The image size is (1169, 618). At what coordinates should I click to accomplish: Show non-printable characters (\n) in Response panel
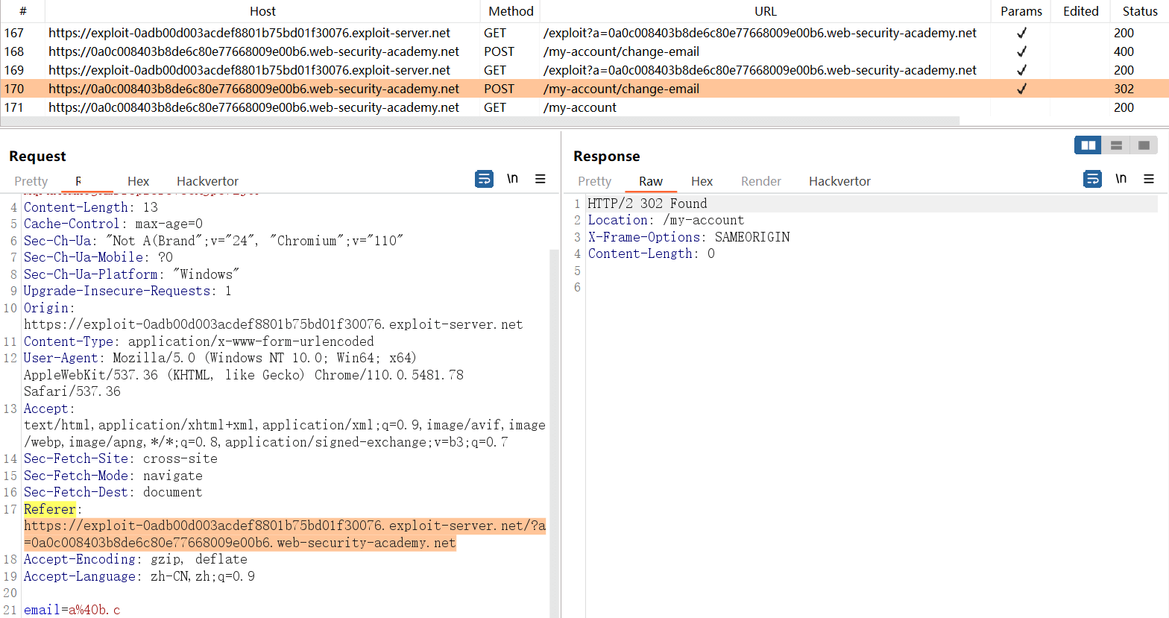coord(1121,179)
